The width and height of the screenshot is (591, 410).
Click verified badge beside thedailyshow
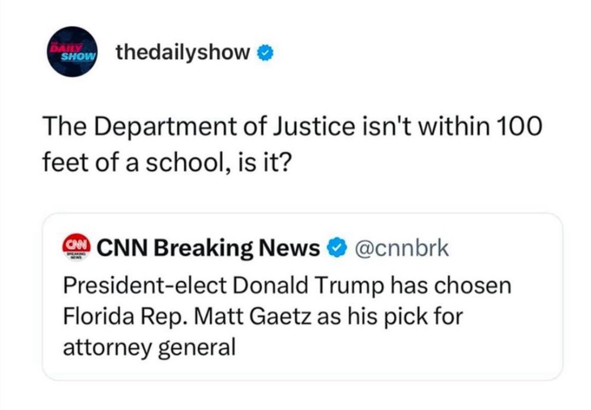[x=266, y=53]
